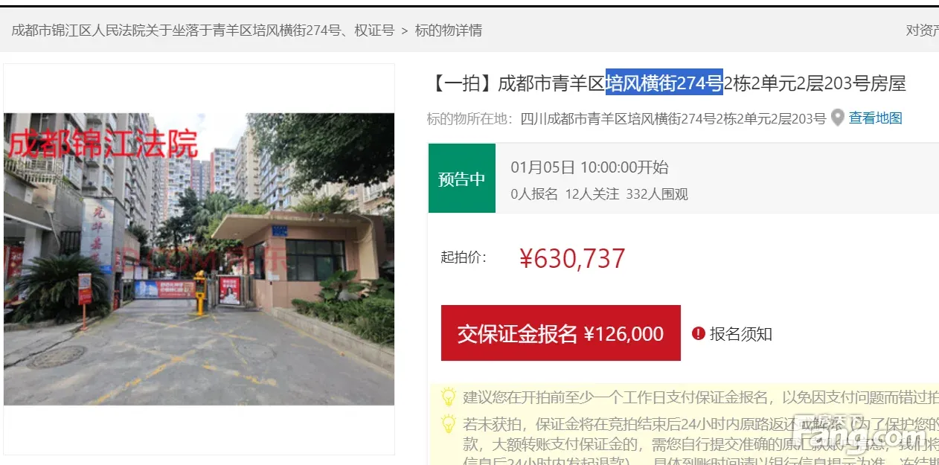Open the 查看地图 map link
The height and width of the screenshot is (465, 939).
pyautogui.click(x=876, y=118)
